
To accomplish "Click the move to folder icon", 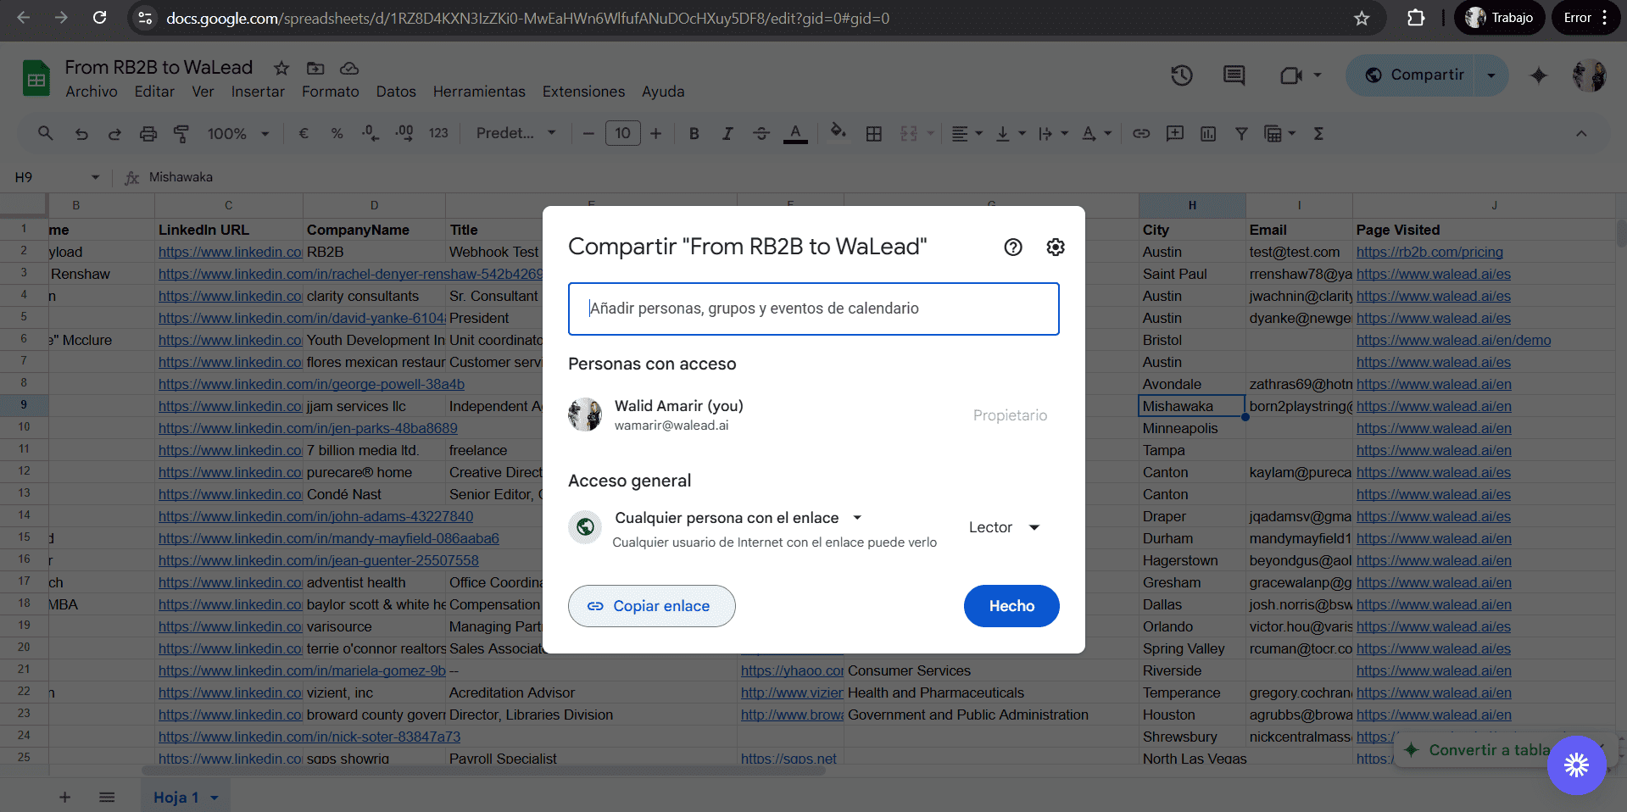I will point(315,68).
